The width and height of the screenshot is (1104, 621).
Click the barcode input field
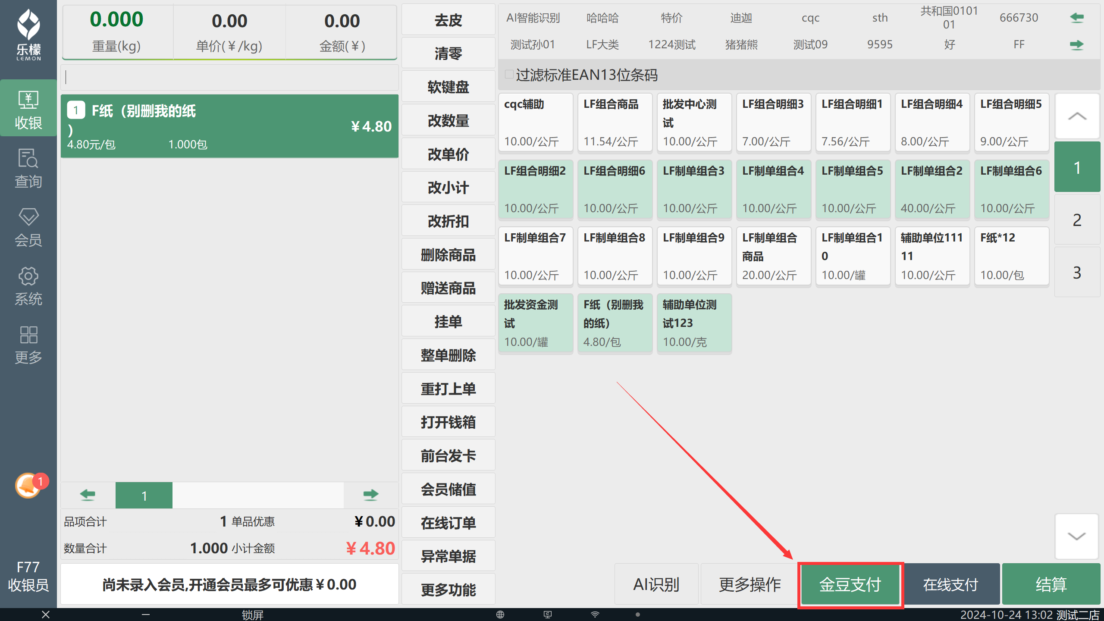229,78
